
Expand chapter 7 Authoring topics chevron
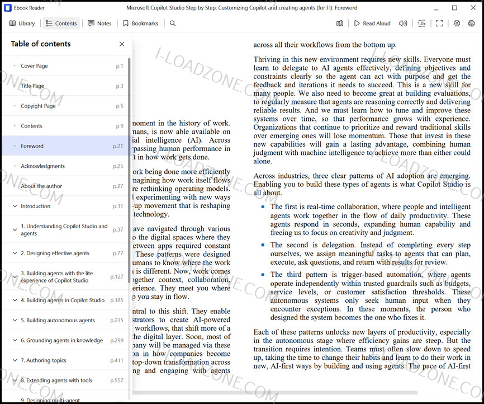pos(15,360)
